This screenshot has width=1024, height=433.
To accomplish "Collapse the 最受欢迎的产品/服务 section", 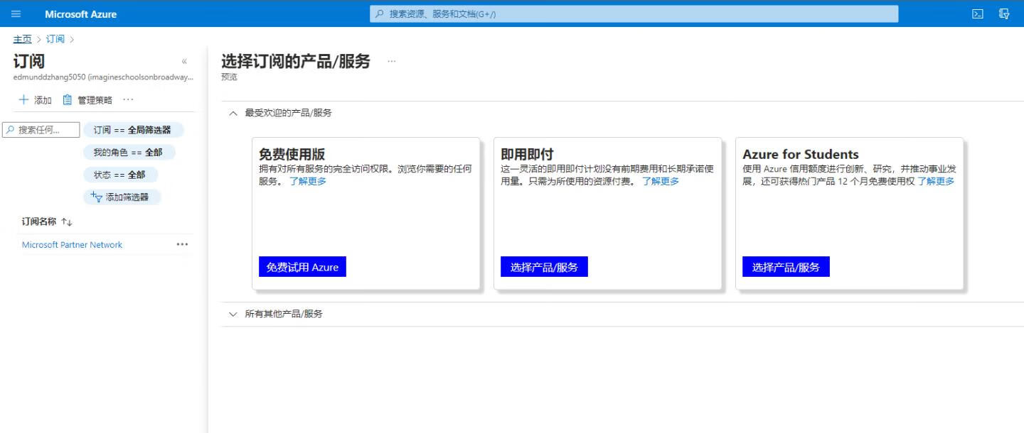I will (233, 113).
